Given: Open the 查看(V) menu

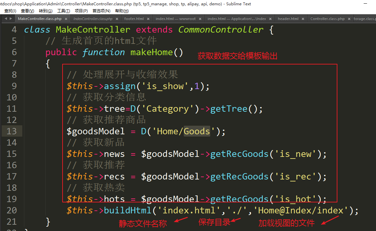Looking at the screenshot, I should click(x=27, y=11).
